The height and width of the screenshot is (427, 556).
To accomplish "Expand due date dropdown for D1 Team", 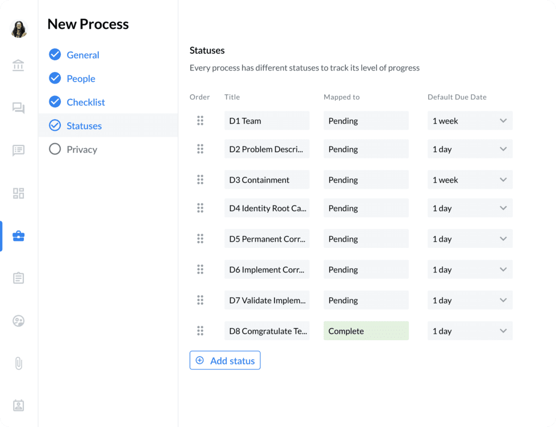I will point(503,121).
